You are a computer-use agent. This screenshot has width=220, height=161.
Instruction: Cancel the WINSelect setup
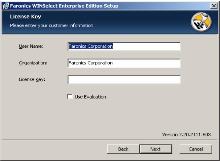click(x=196, y=149)
